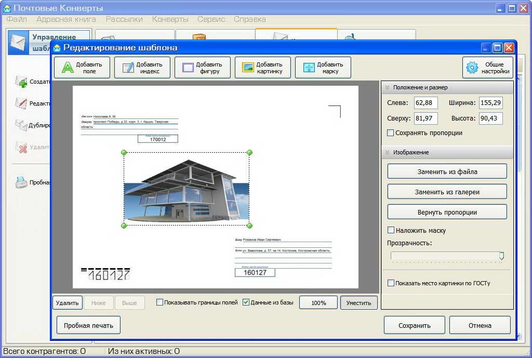Viewport: 532px width, 358px height.
Task: Open the Адресная книга menu
Action: point(66,19)
